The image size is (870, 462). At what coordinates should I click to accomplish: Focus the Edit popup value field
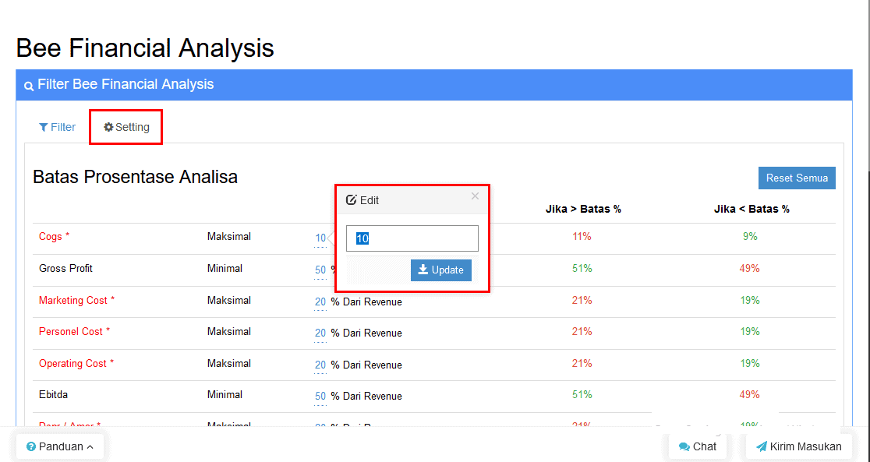pos(412,238)
